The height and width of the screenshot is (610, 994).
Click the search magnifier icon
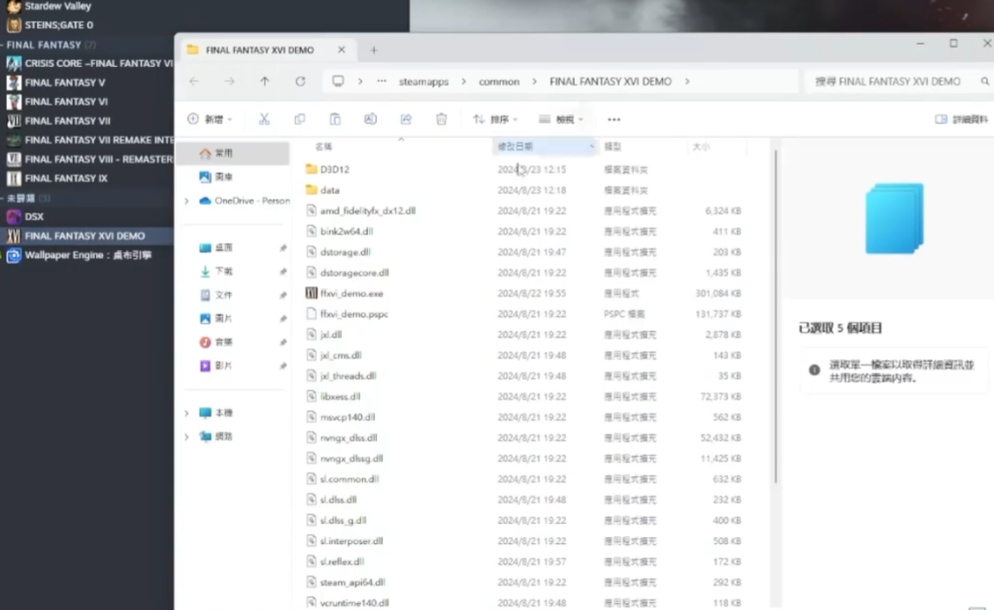pos(984,81)
